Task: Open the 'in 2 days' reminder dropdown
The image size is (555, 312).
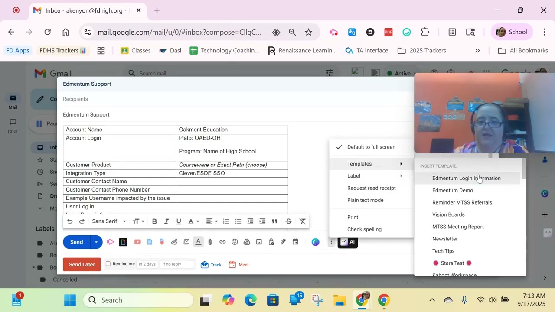Action: (x=147, y=264)
